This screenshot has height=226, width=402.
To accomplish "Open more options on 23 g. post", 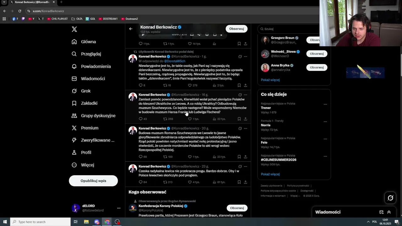I will (246, 166).
